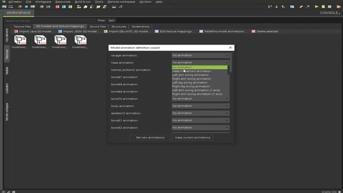Screen dimensions: 343x193
Task: Click the gray stop square toolbar icon
Action: tap(330, 7)
